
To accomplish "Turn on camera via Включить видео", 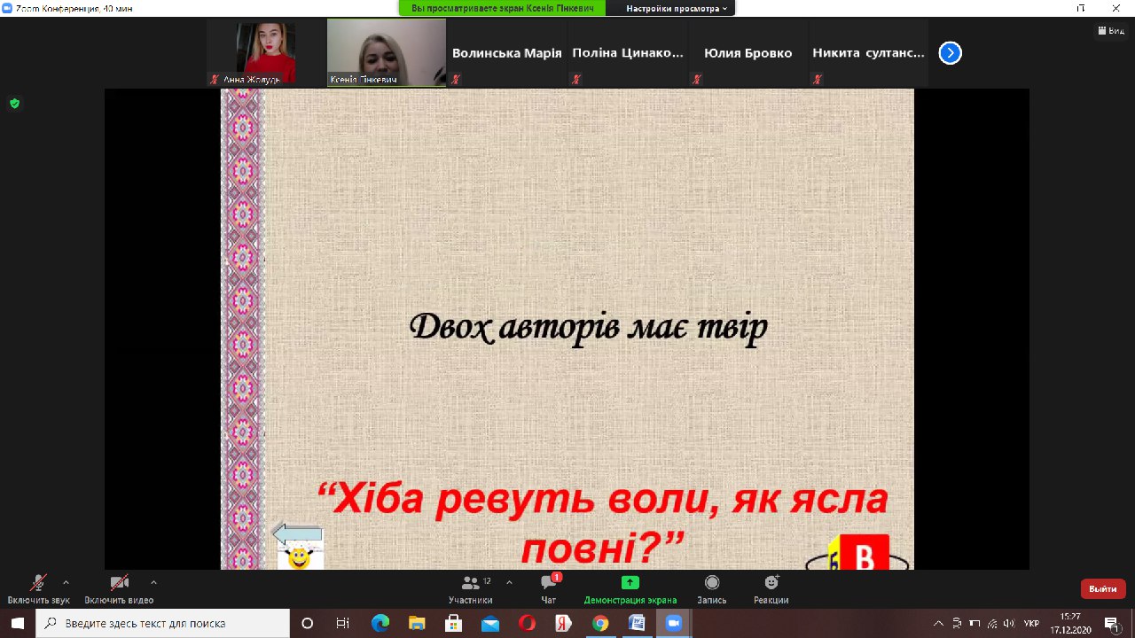I will coord(119,585).
